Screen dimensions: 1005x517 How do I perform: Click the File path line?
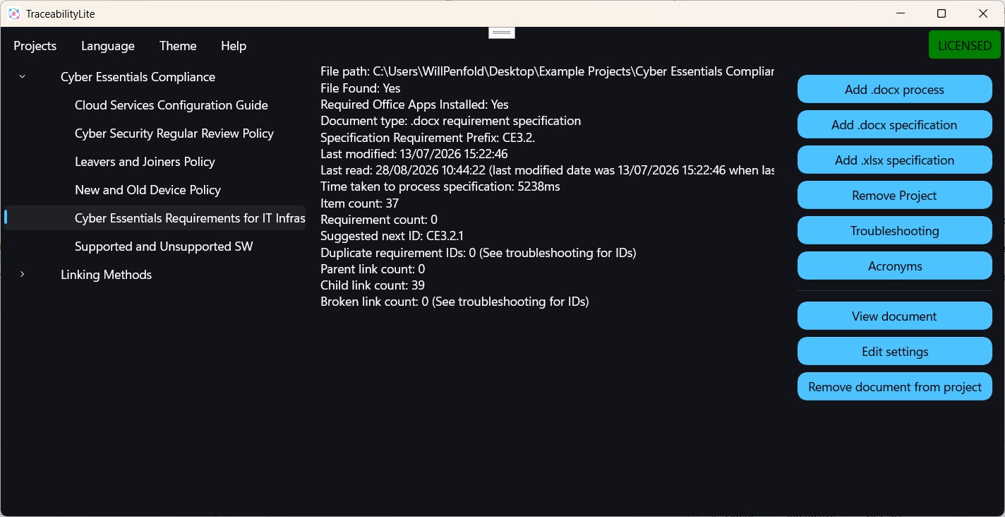pos(547,71)
